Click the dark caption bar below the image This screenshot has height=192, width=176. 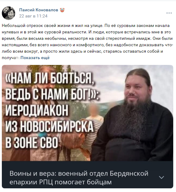coord(87,175)
